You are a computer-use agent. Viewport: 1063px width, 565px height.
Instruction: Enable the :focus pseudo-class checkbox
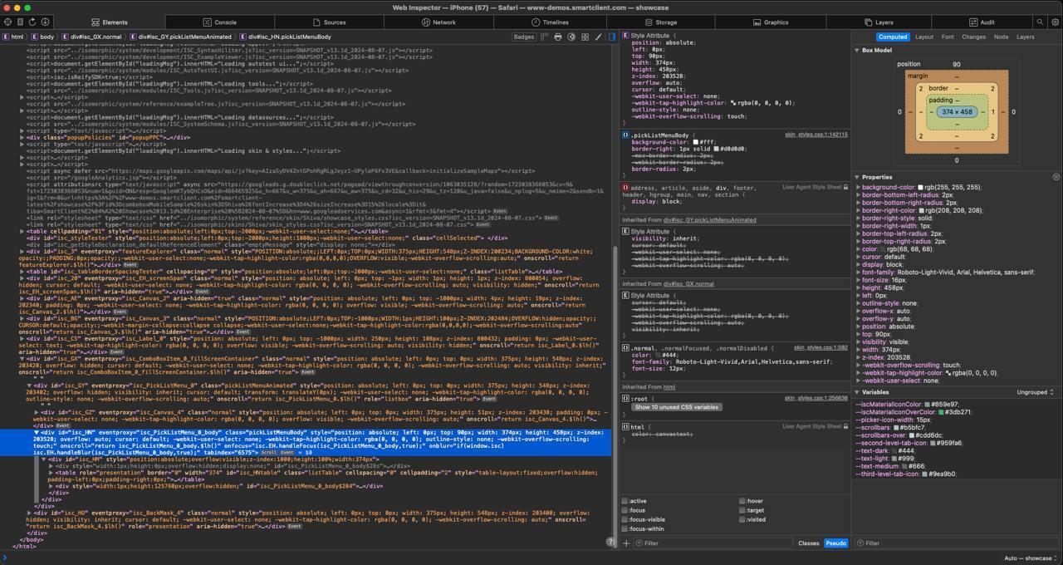[x=625, y=510]
